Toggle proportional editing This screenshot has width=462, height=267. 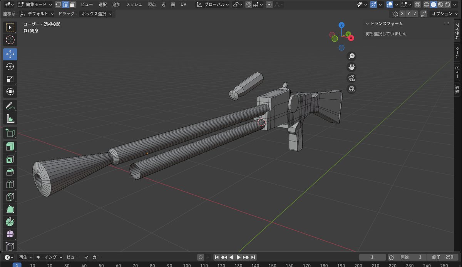(x=269, y=5)
